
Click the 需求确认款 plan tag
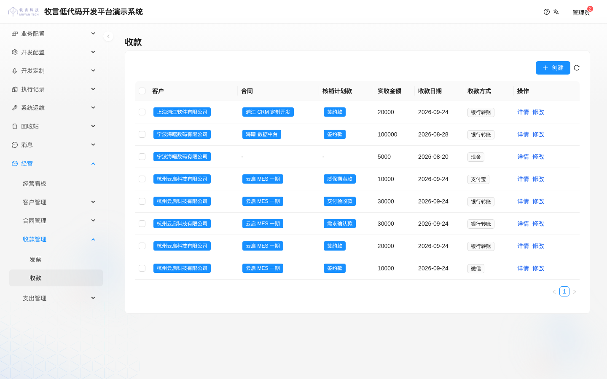[340, 224]
